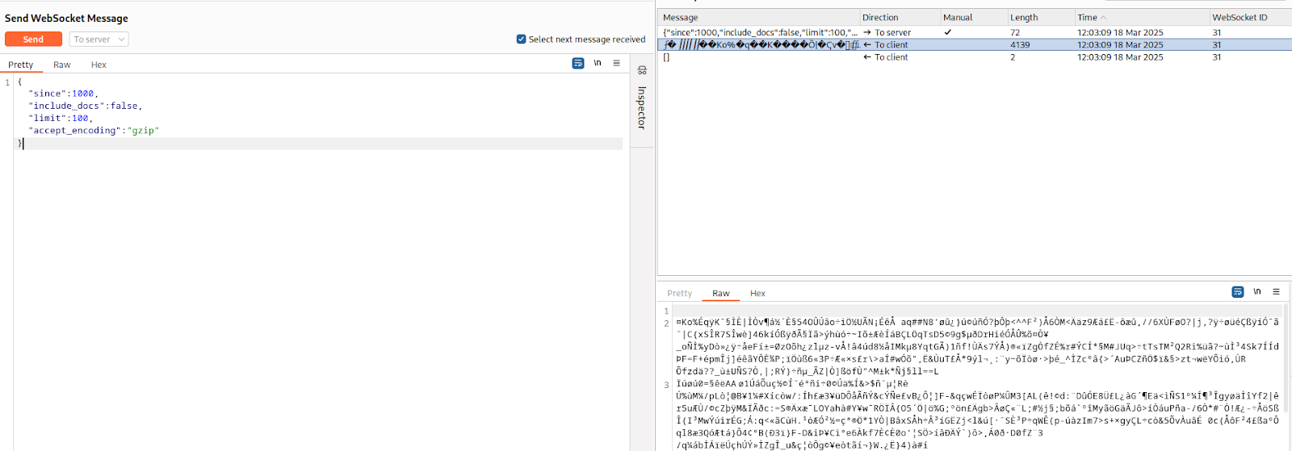Open response viewer hamburger options menu
This screenshot has height=451, width=1292.
click(x=1277, y=291)
